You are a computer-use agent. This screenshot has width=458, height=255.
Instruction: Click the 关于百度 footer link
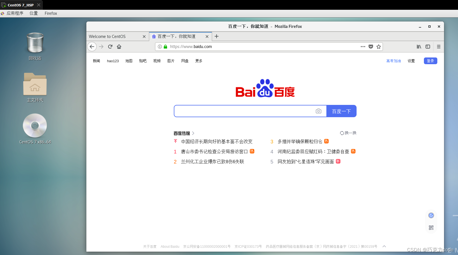pos(150,247)
